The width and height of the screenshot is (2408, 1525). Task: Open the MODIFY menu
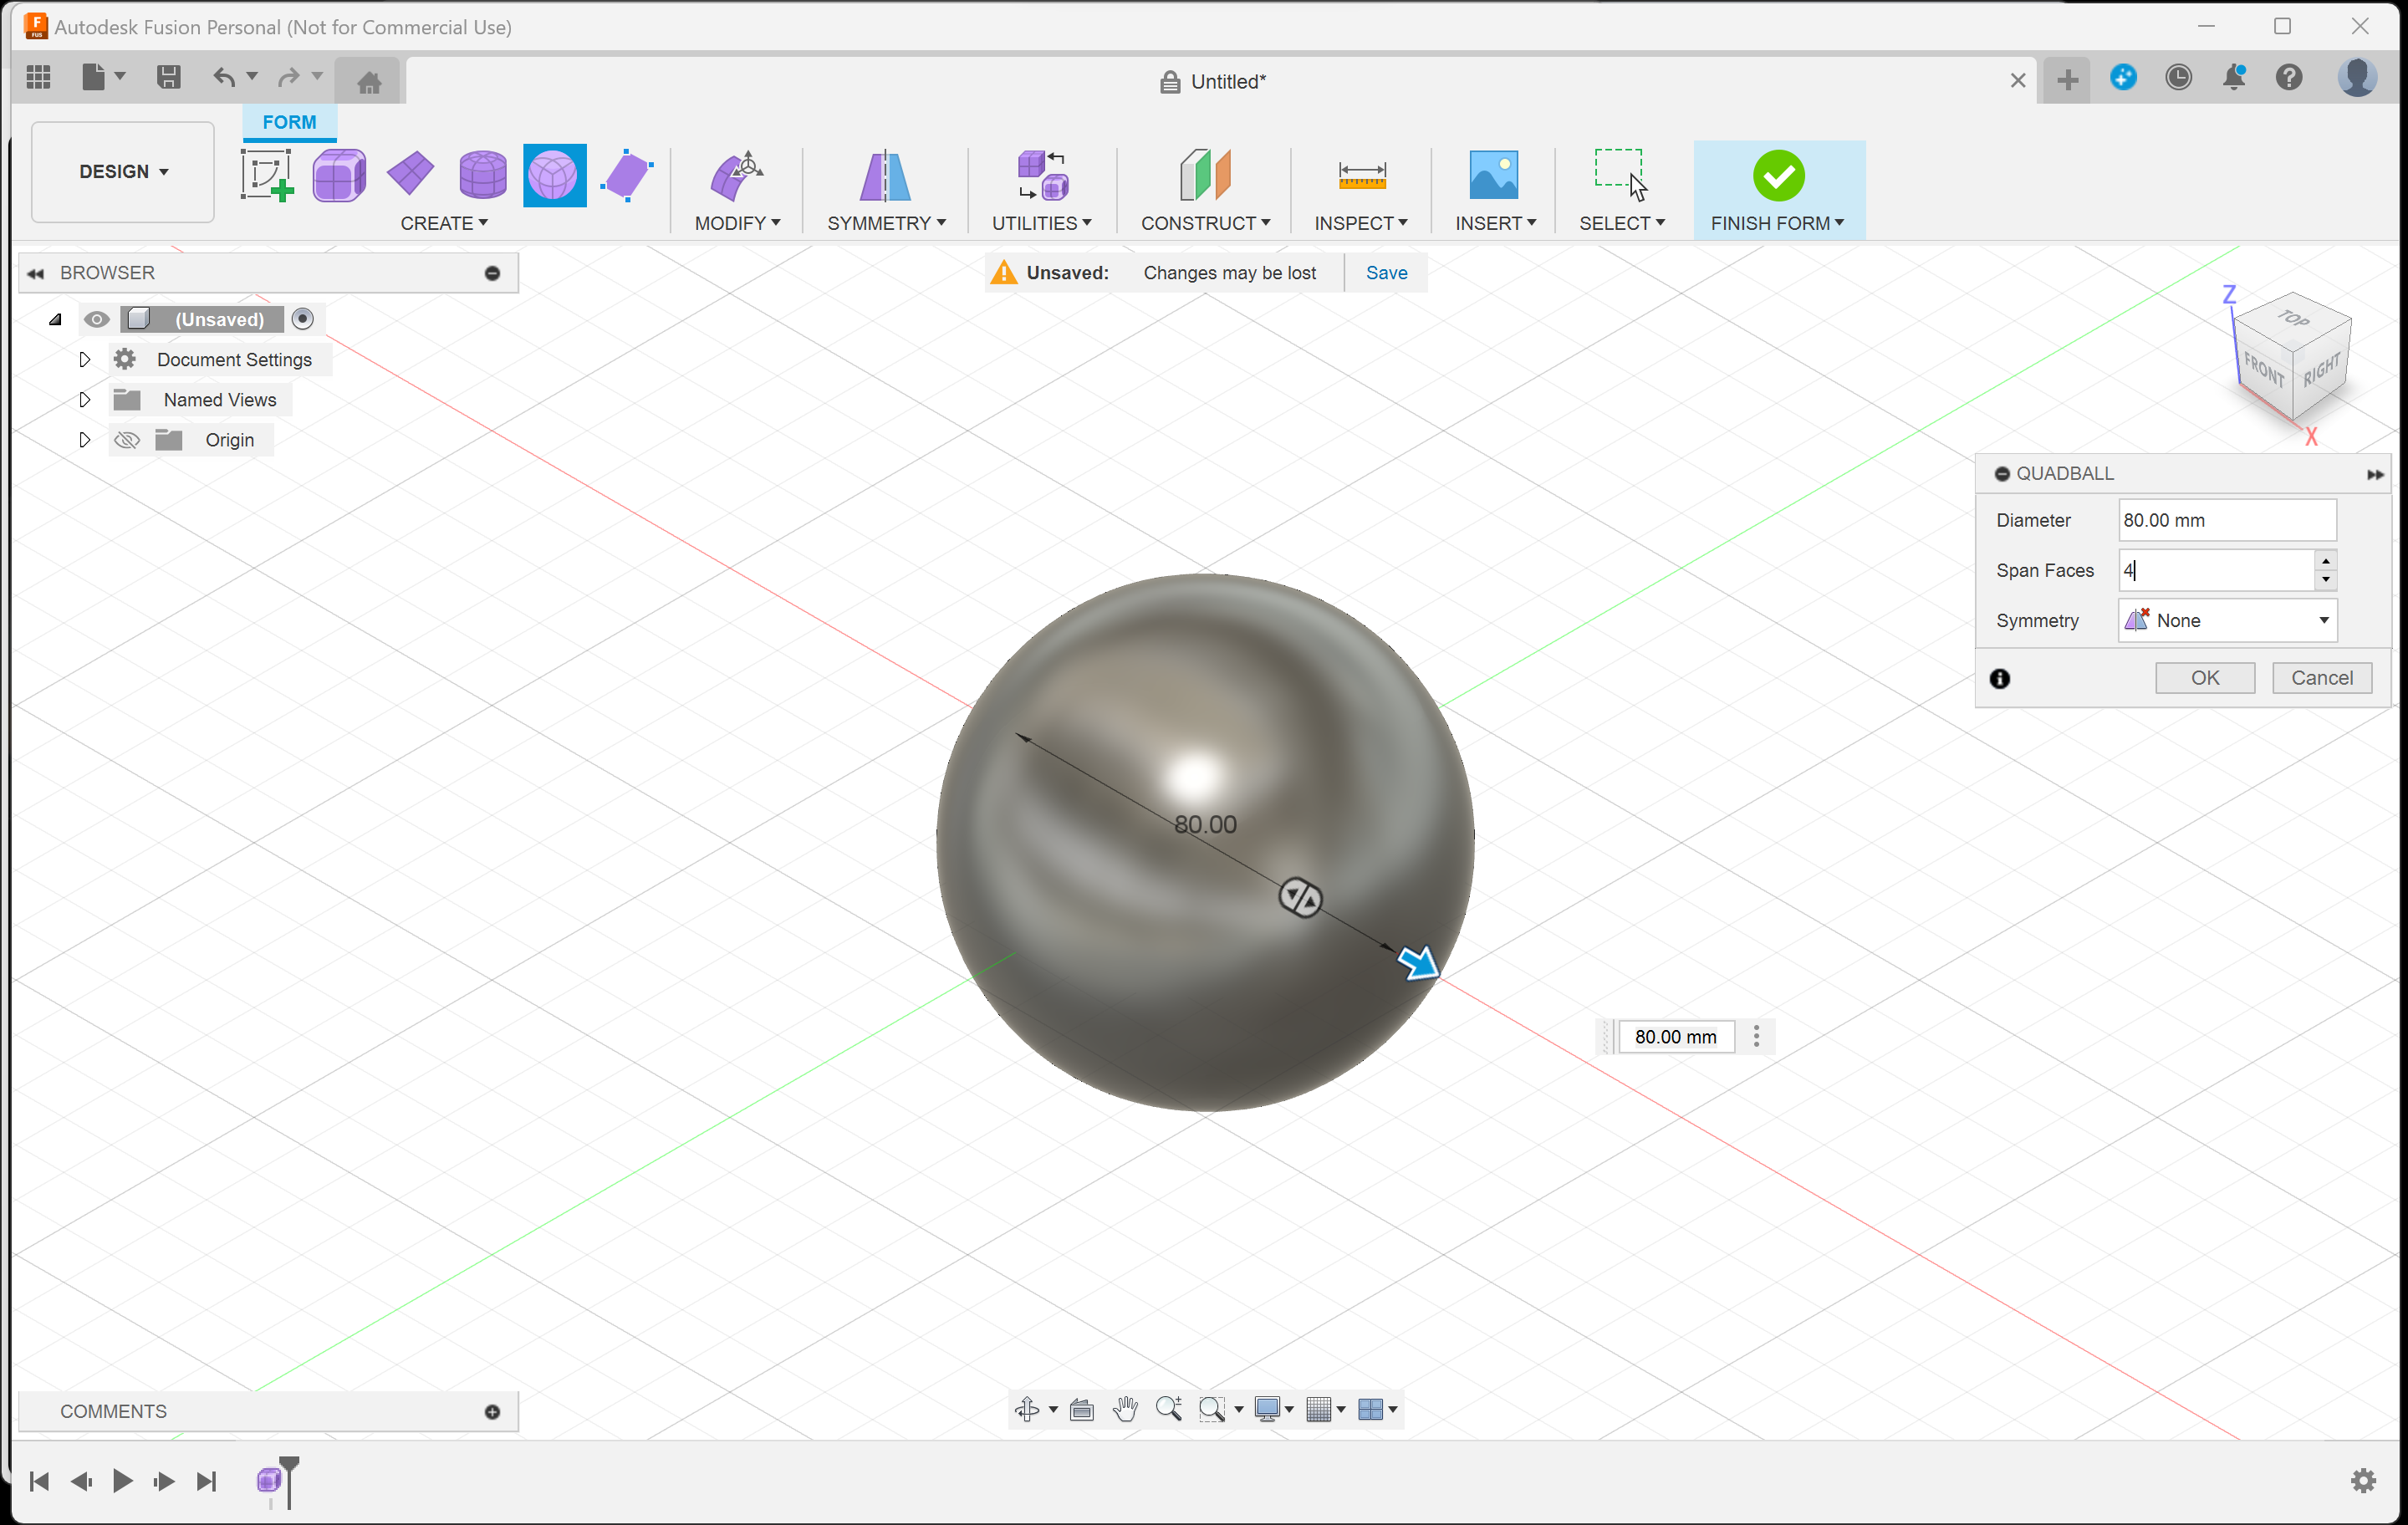click(737, 222)
